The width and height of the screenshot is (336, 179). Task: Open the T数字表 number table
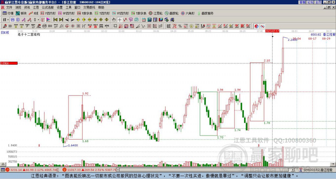point(139,13)
